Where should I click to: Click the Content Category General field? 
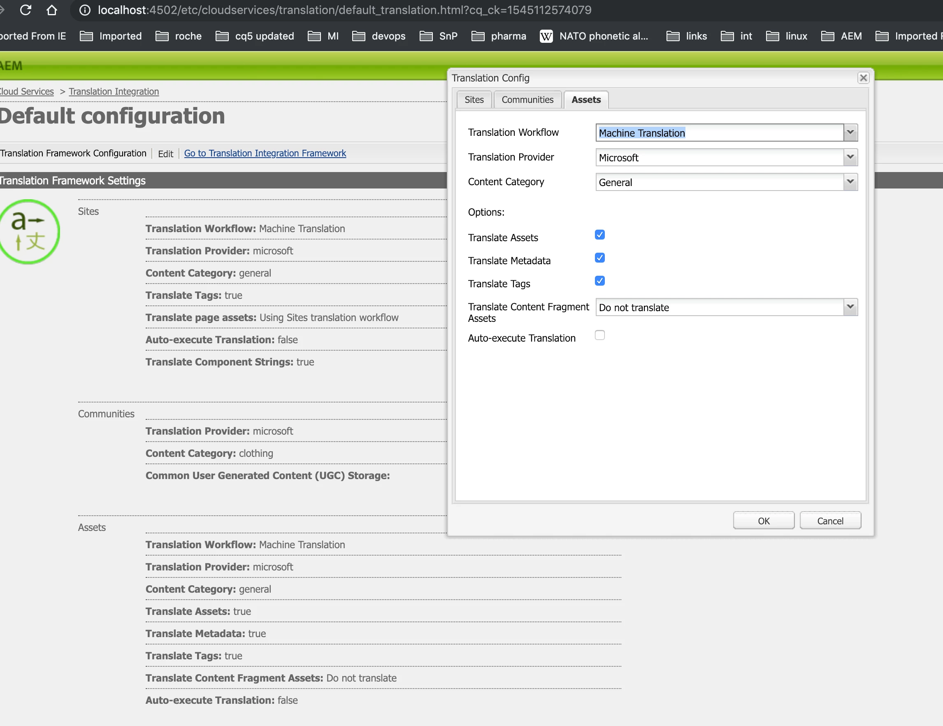718,182
